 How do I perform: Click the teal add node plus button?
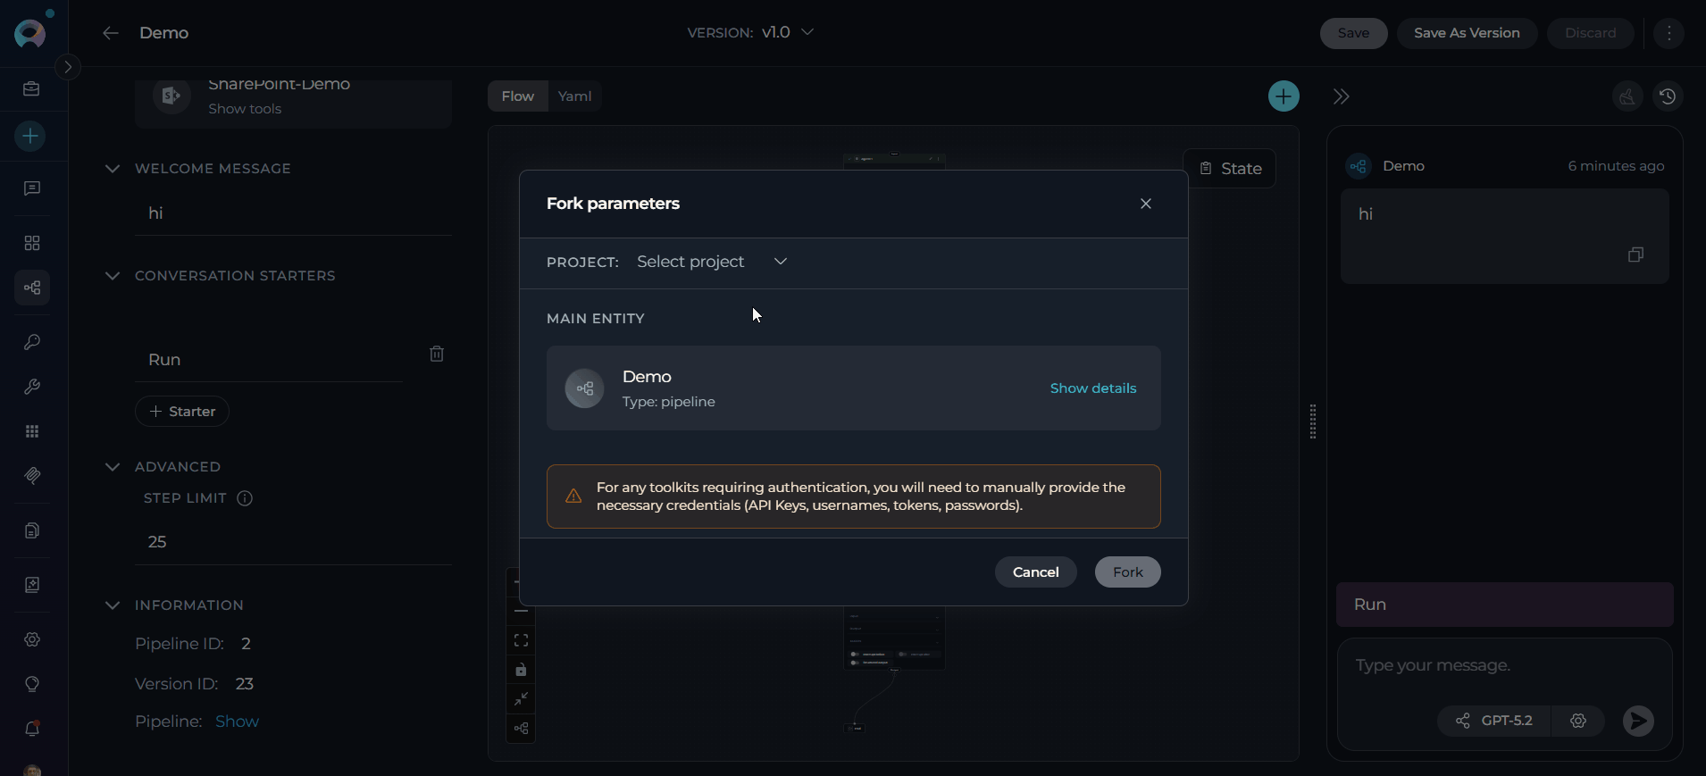coord(1284,96)
